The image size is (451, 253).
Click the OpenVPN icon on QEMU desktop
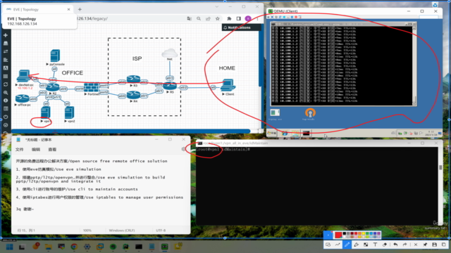point(310,114)
